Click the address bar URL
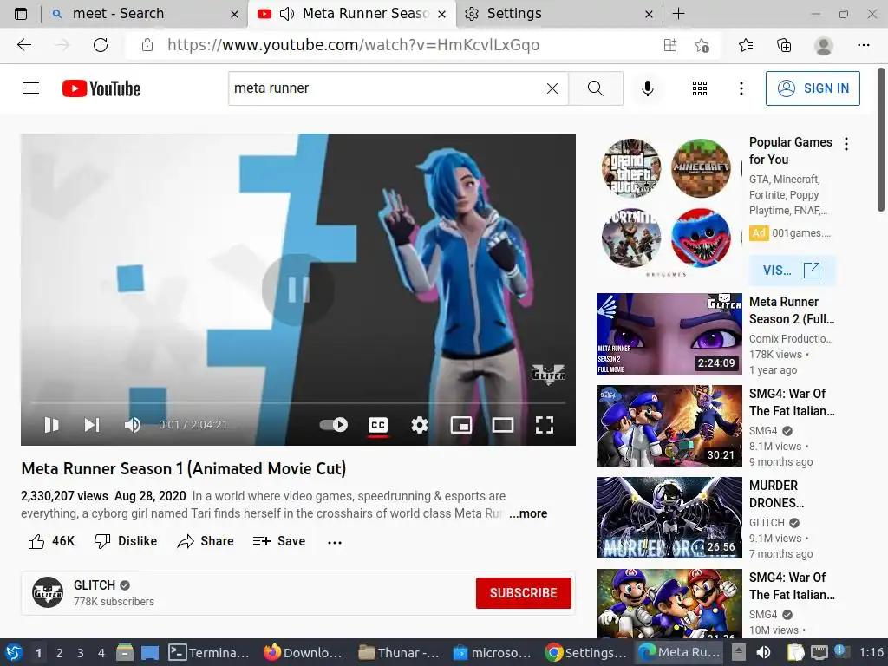The width and height of the screenshot is (888, 666). coord(353,45)
